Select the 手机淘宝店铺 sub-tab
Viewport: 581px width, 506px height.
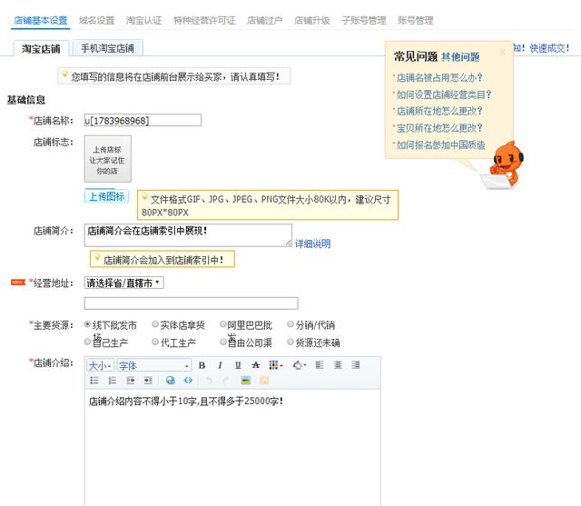107,48
